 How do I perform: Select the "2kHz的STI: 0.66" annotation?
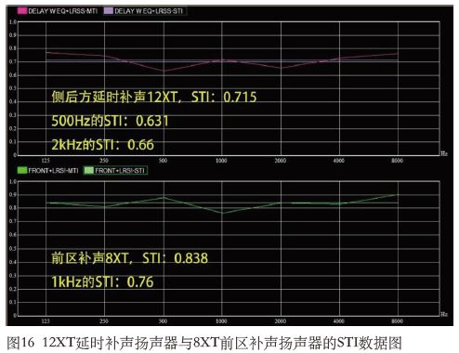click(102, 145)
